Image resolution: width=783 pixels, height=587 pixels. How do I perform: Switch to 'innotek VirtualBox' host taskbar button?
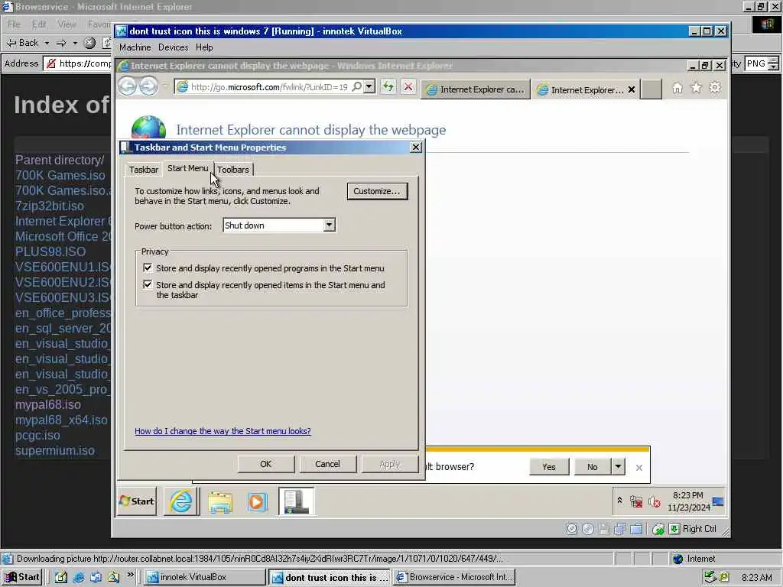205,577
